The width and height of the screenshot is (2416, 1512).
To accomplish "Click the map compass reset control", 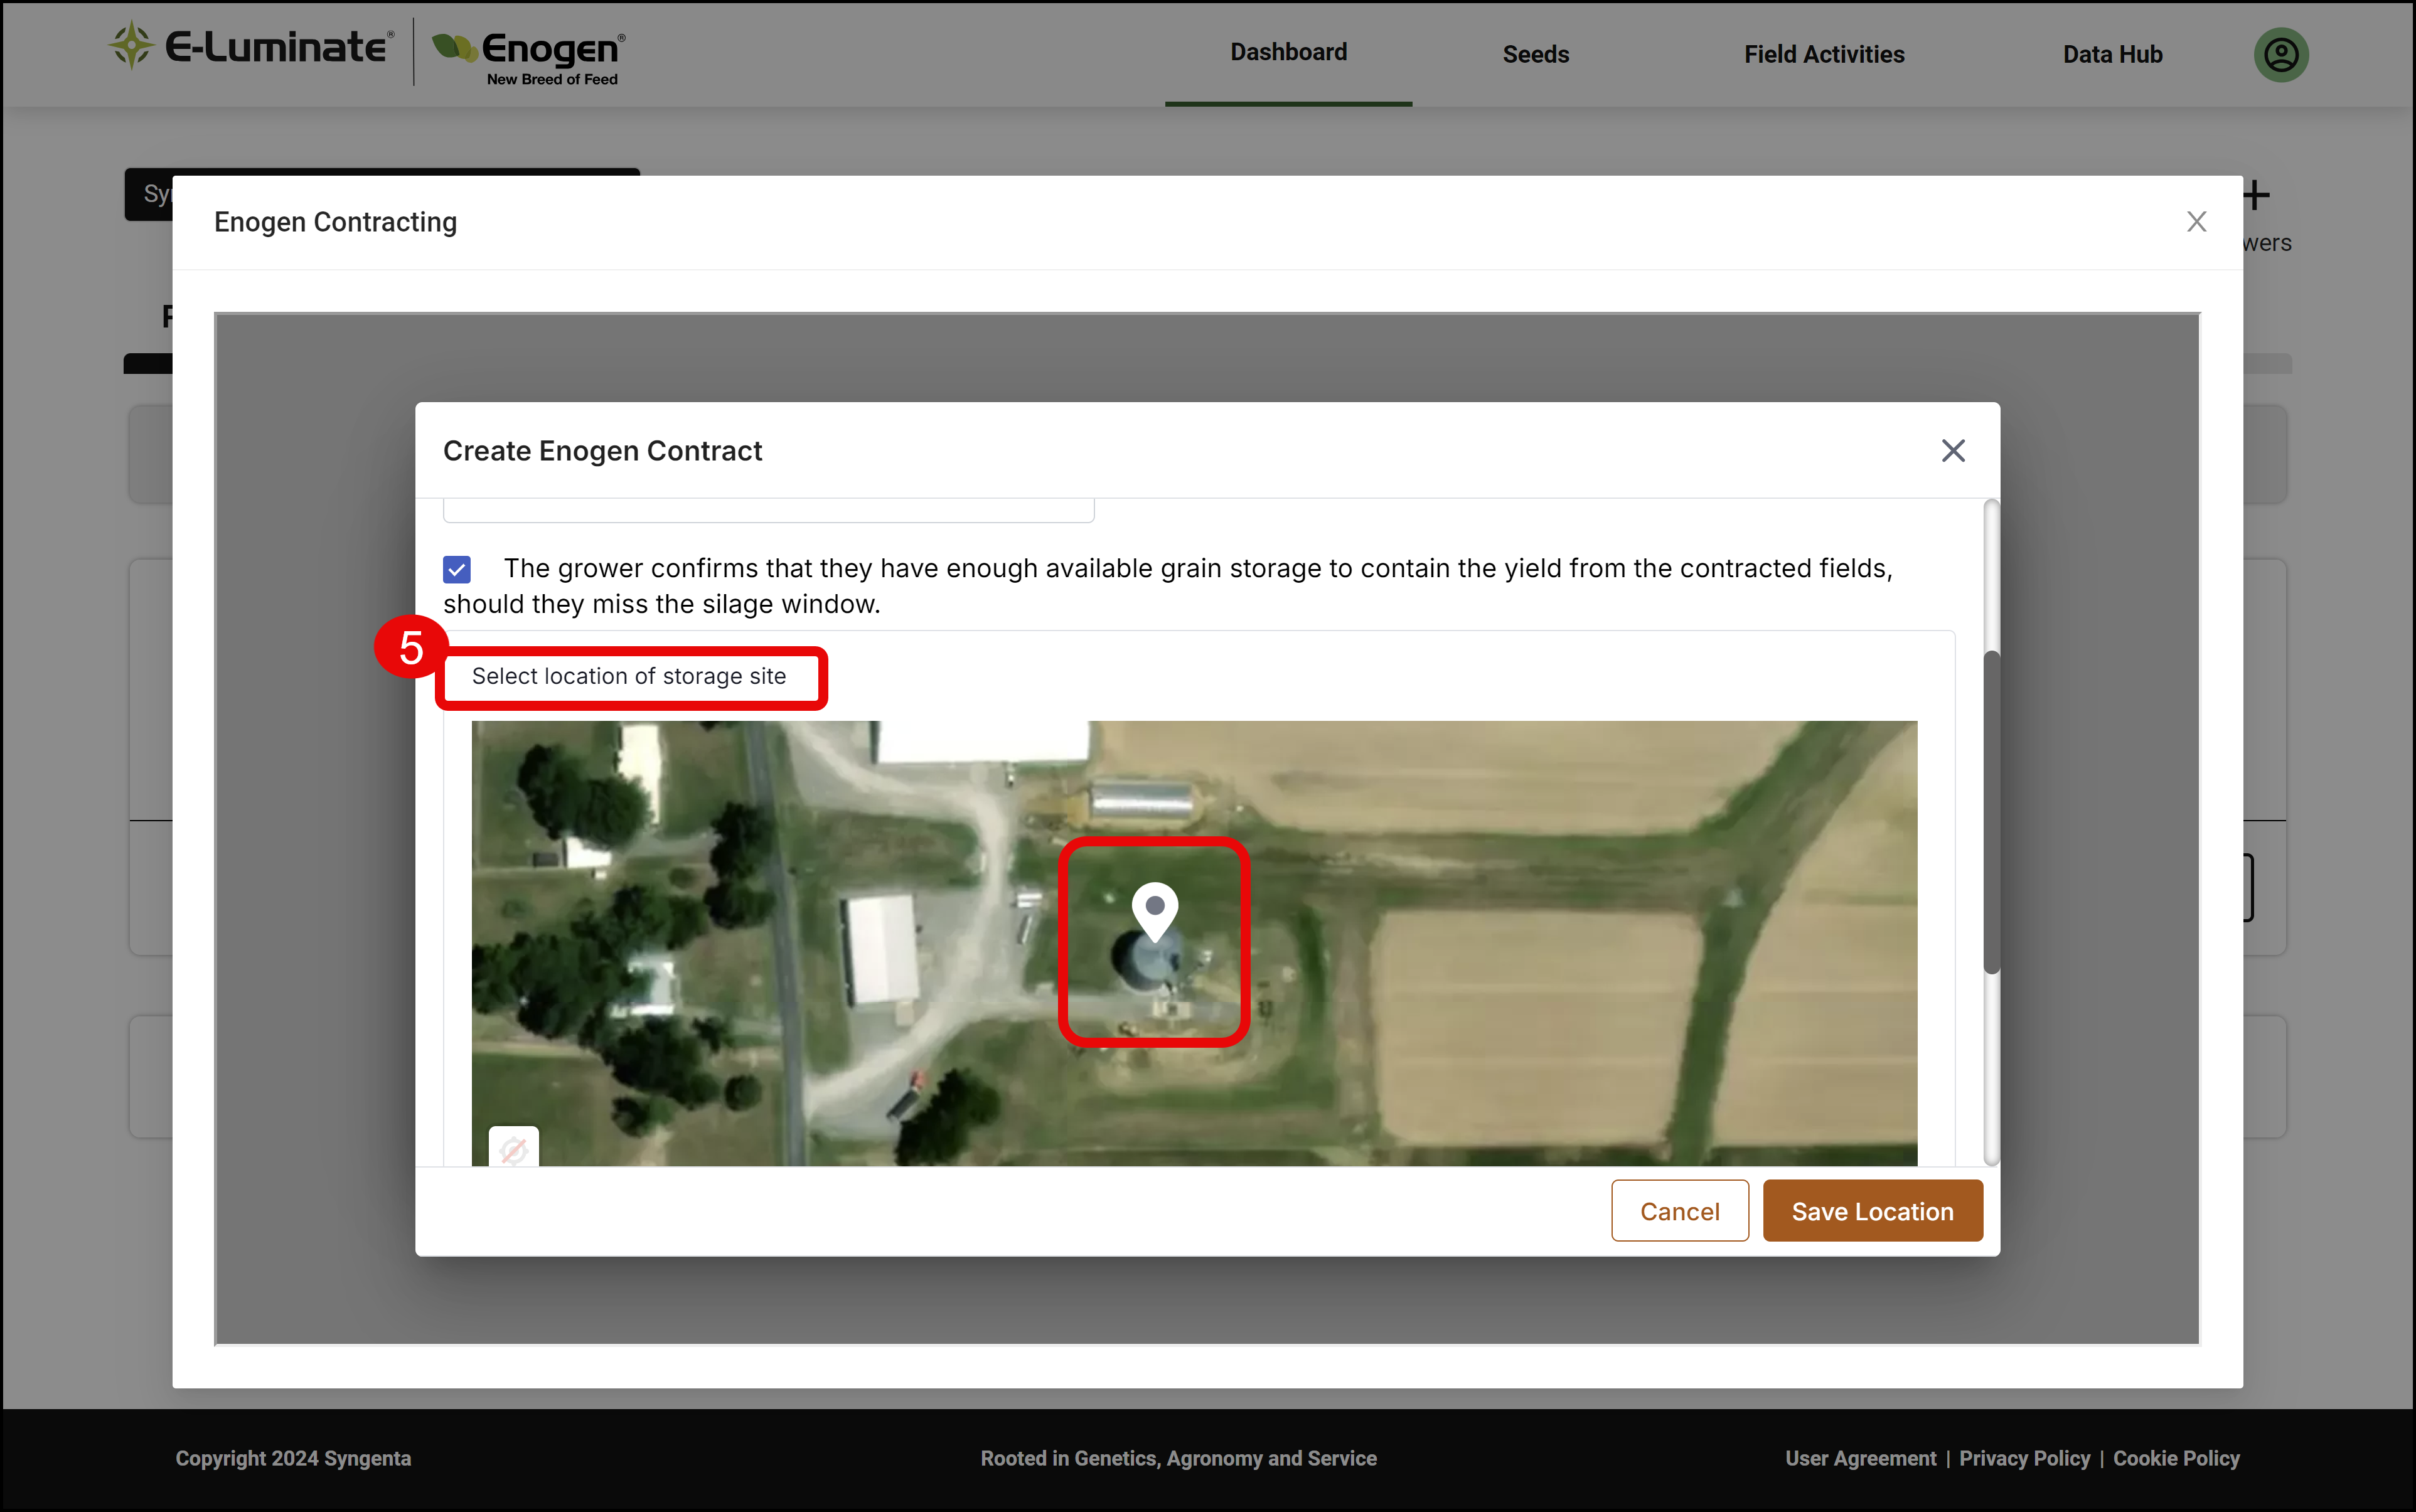I will click(513, 1148).
